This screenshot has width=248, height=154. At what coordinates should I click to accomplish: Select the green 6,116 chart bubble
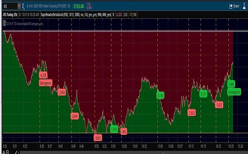click(160, 95)
